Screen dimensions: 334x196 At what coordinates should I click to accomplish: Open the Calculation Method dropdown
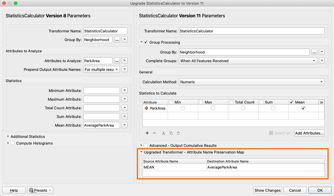252,82
